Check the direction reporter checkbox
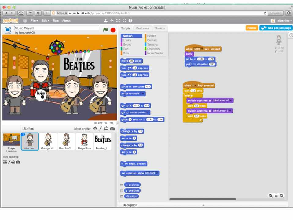 click(122, 196)
